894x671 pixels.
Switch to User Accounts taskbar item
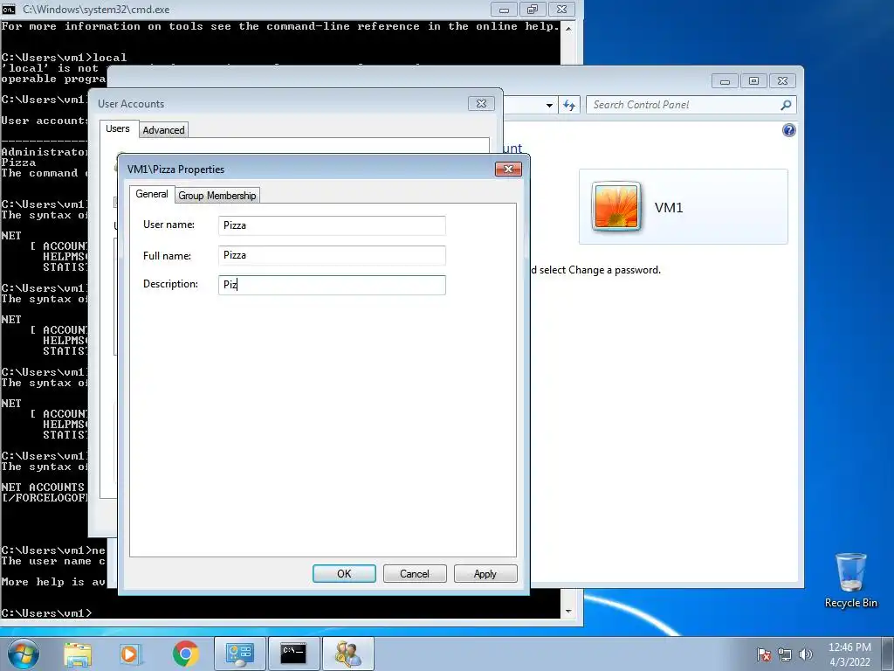[347, 654]
